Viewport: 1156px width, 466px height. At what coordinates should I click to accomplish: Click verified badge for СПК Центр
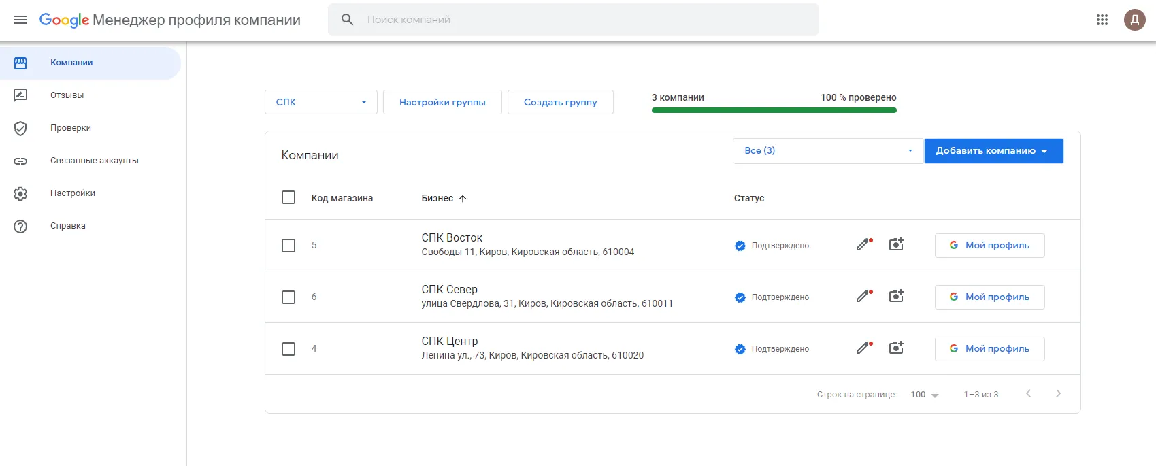tap(740, 349)
